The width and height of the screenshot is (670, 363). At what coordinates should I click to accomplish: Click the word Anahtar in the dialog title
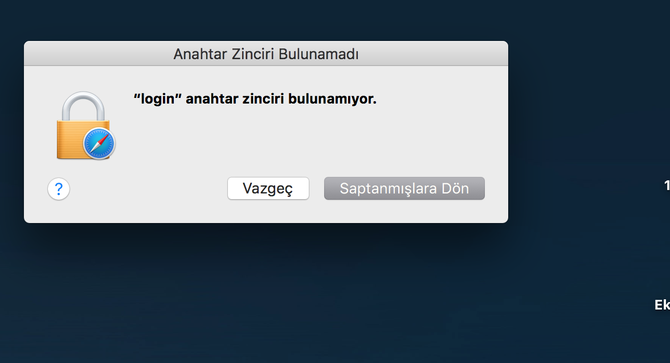click(201, 54)
